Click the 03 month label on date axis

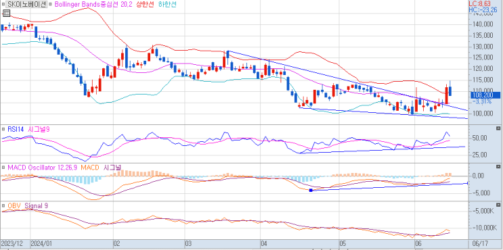189,243
